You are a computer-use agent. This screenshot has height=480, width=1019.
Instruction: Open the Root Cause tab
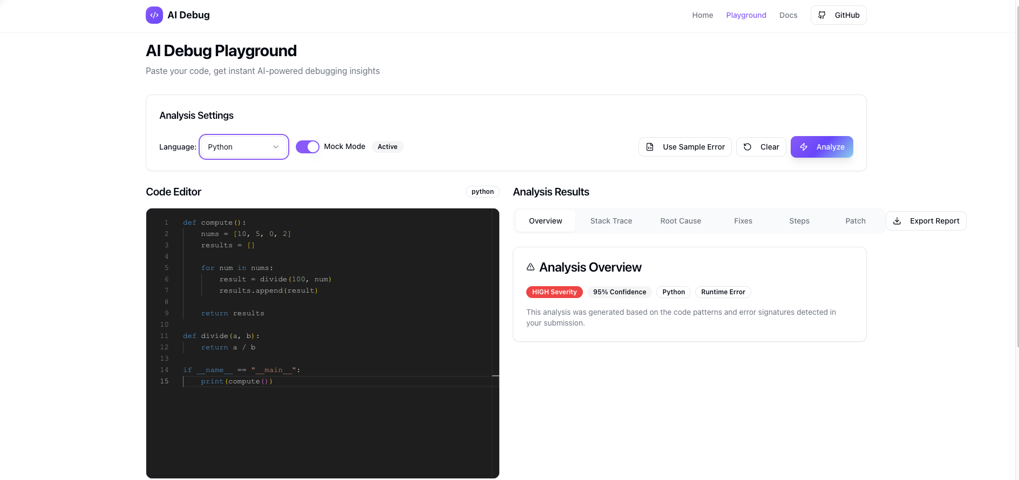[681, 221]
